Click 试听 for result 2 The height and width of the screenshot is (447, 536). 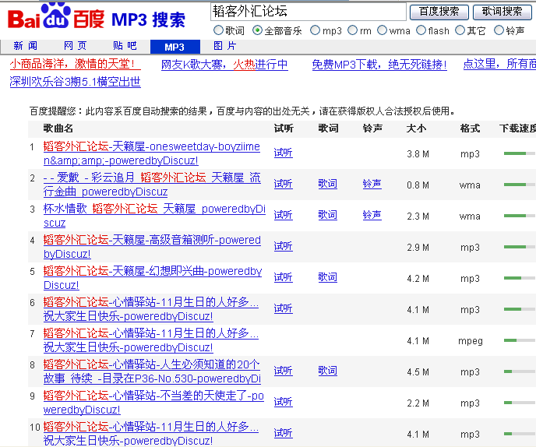(x=283, y=184)
